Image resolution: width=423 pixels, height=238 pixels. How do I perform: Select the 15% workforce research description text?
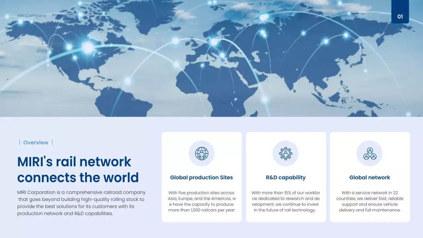click(286, 201)
